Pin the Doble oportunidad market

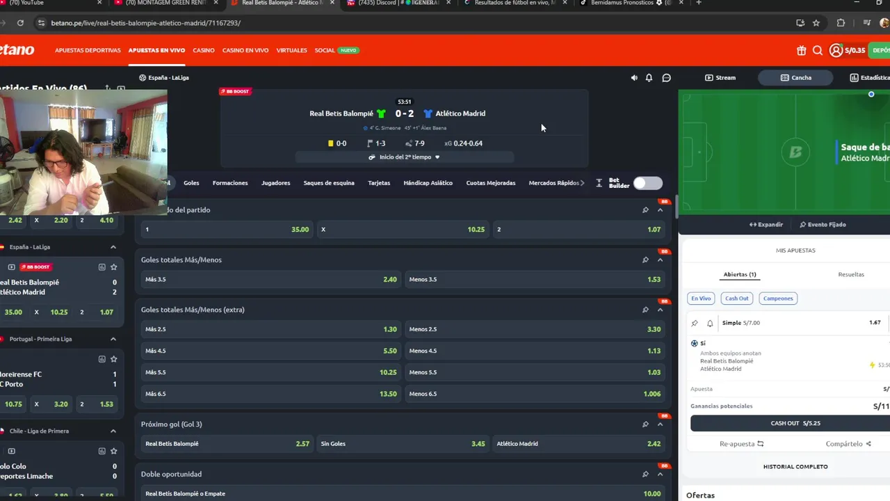[645, 474]
